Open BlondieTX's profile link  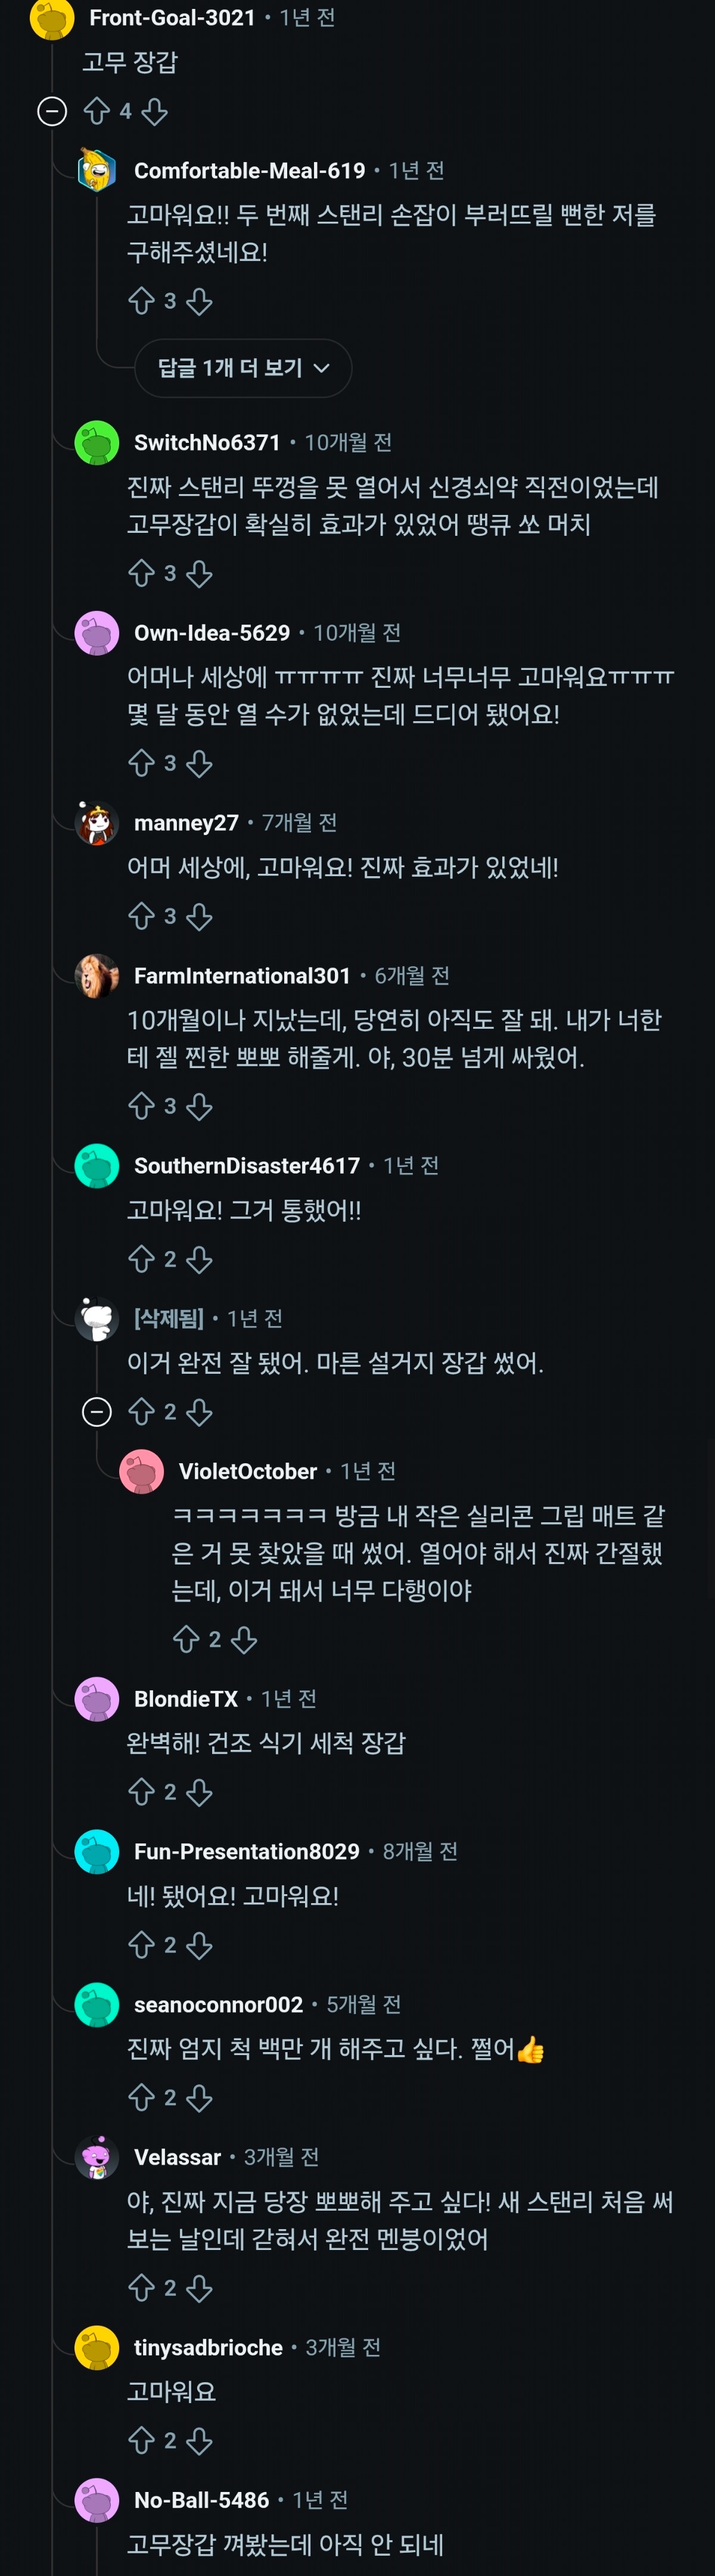click(186, 1699)
